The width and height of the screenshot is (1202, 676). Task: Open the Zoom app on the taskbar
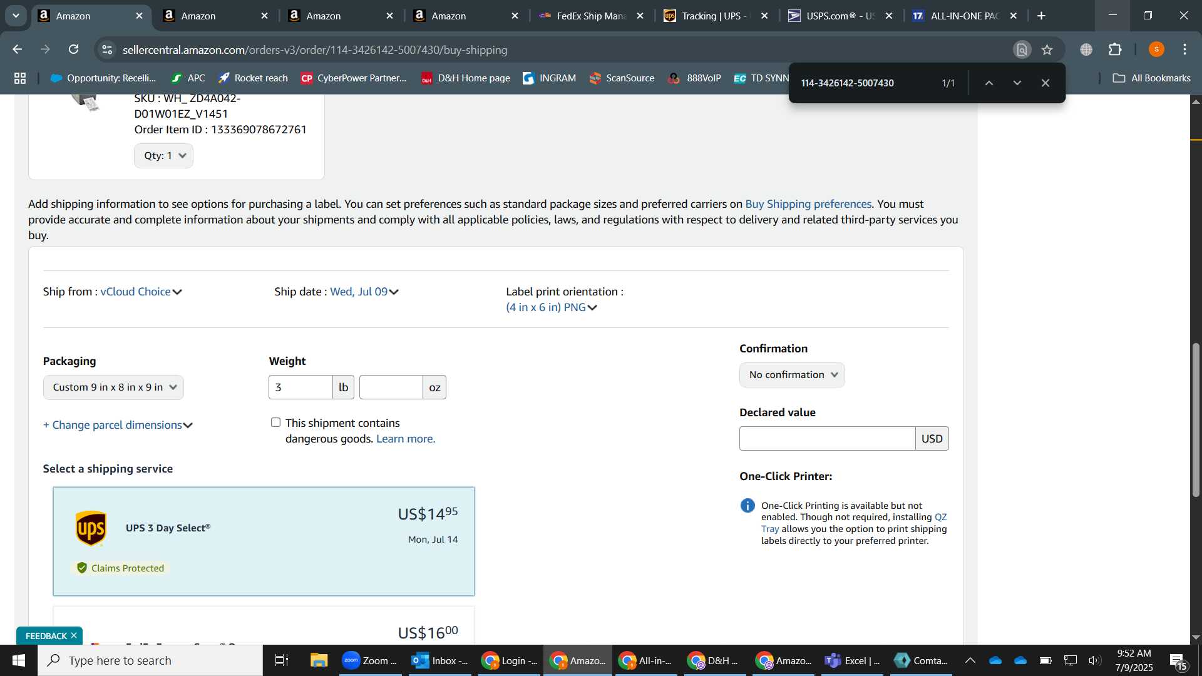pyautogui.click(x=371, y=660)
